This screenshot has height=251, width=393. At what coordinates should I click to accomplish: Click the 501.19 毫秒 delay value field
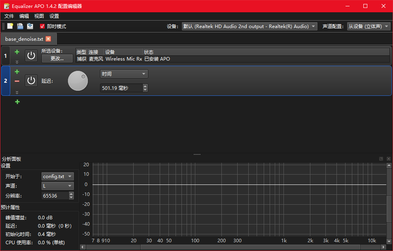coord(121,88)
